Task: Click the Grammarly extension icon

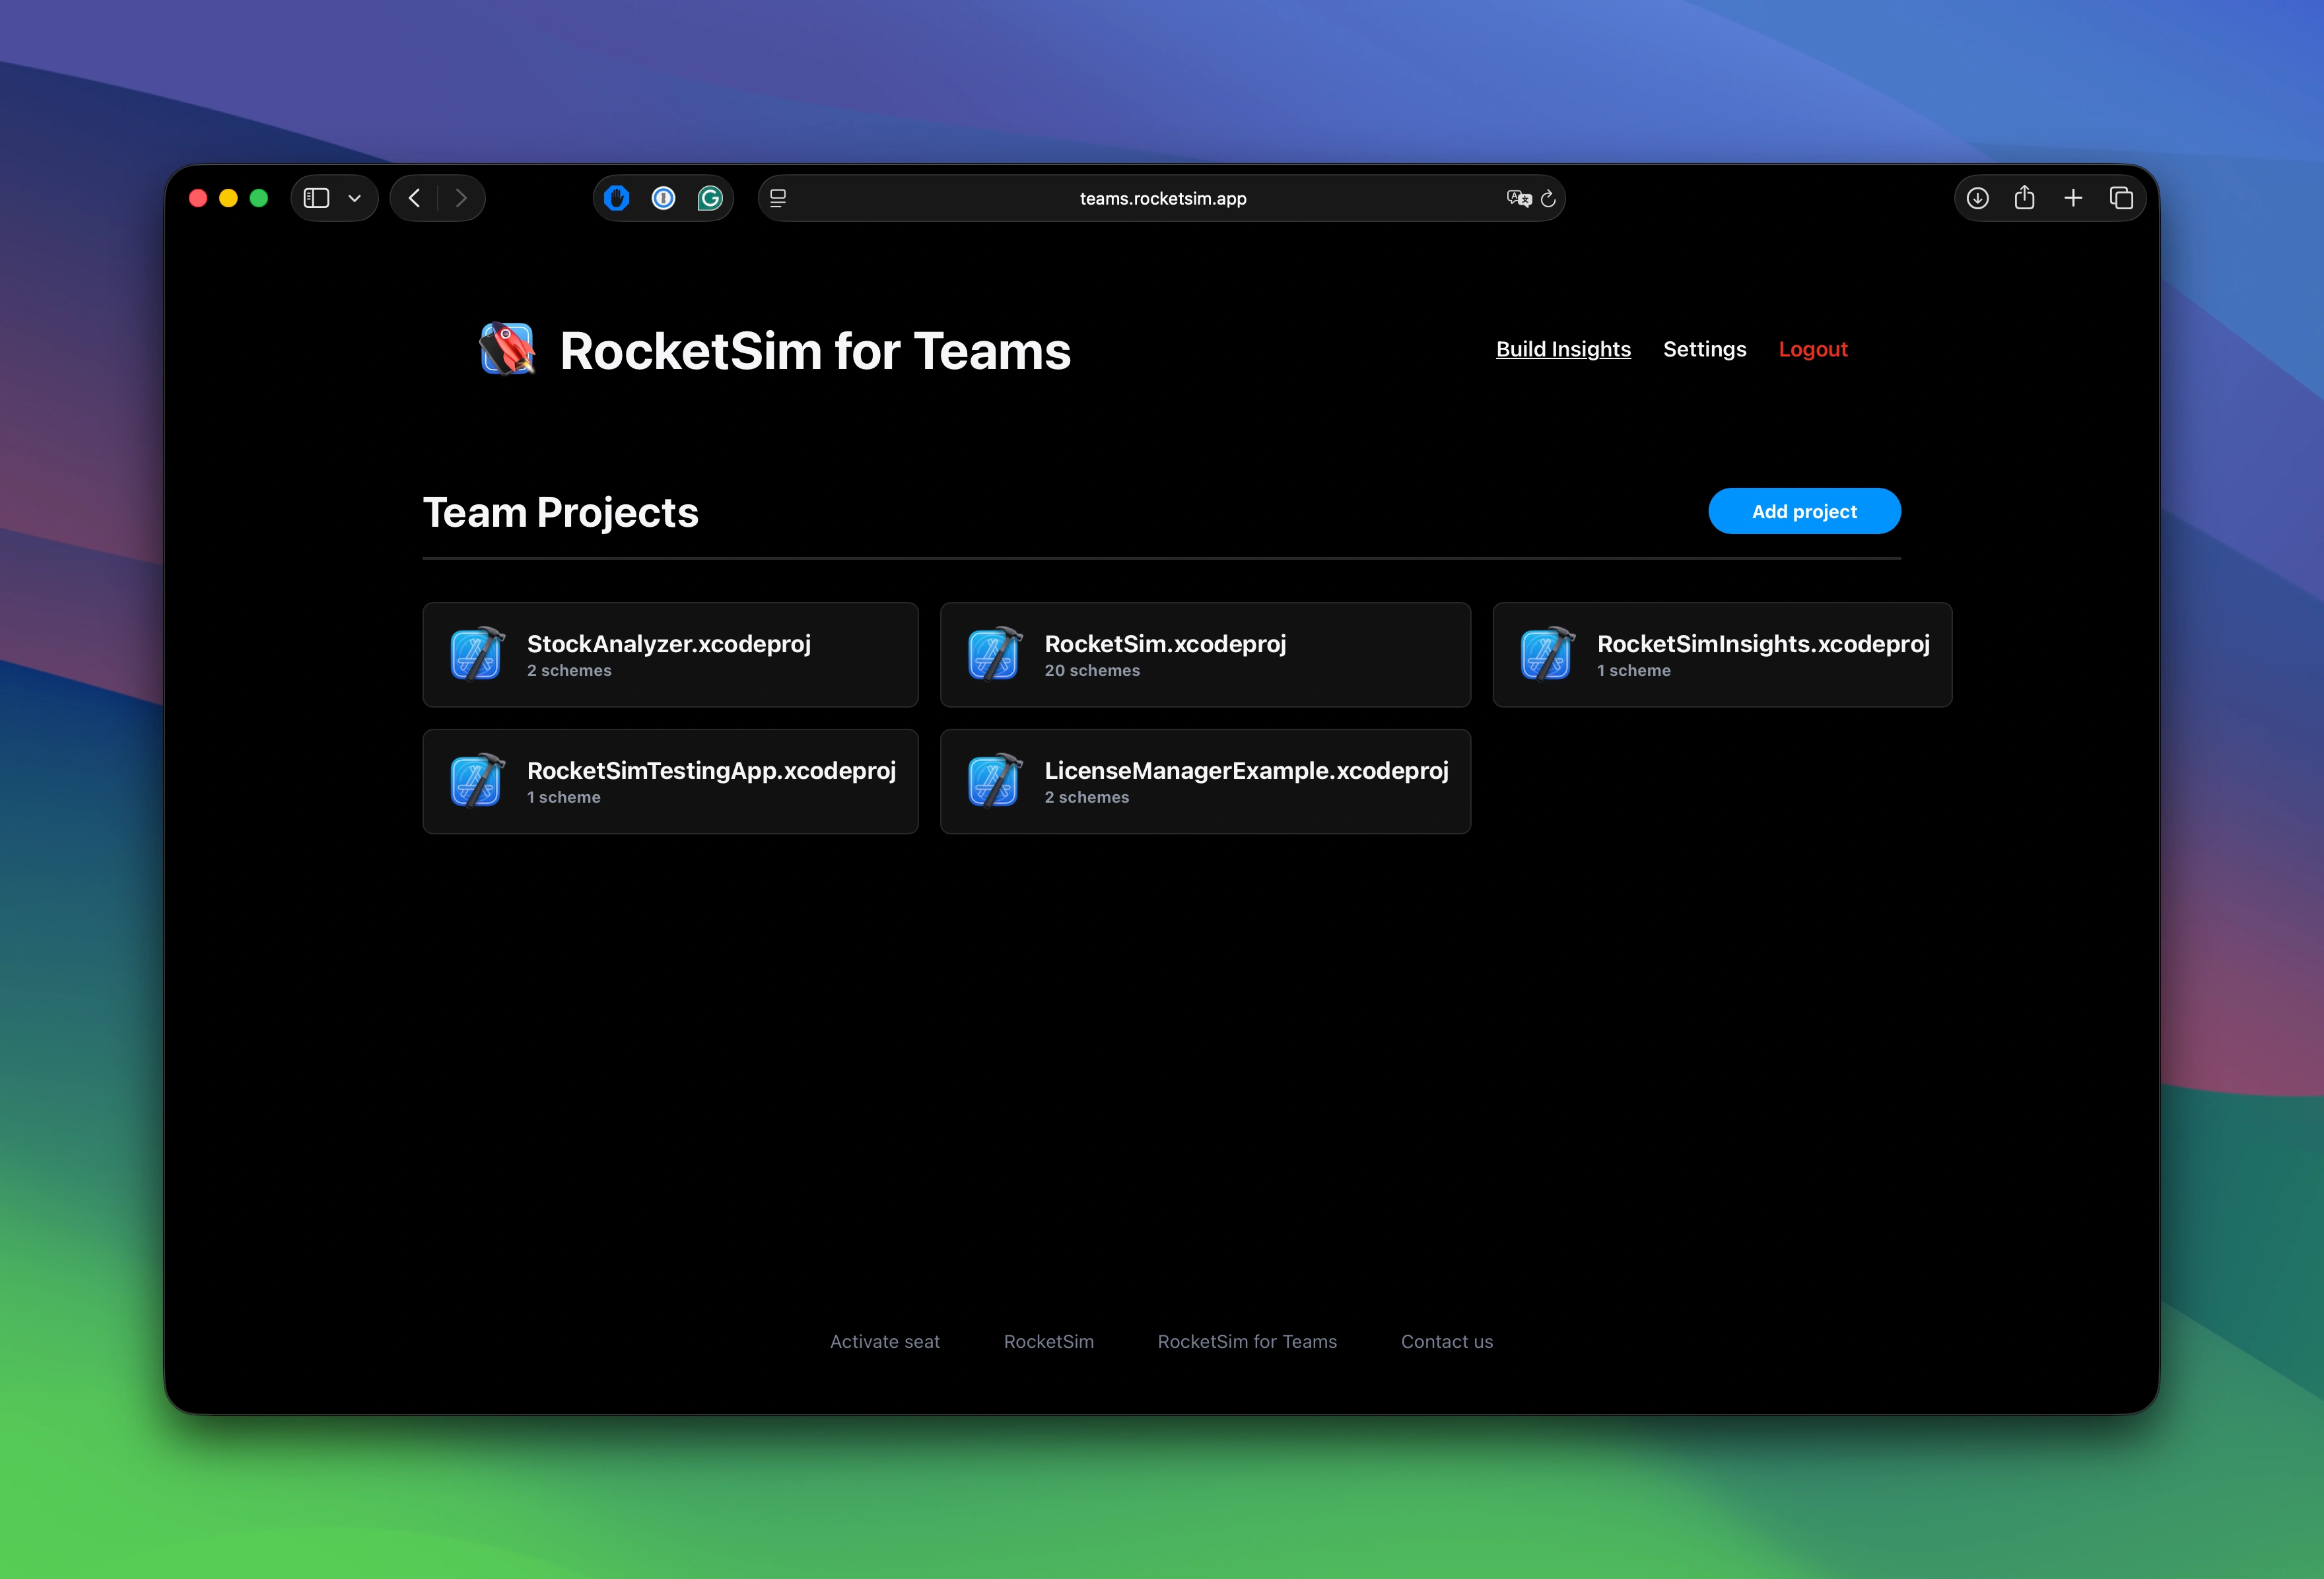Action: tap(710, 198)
